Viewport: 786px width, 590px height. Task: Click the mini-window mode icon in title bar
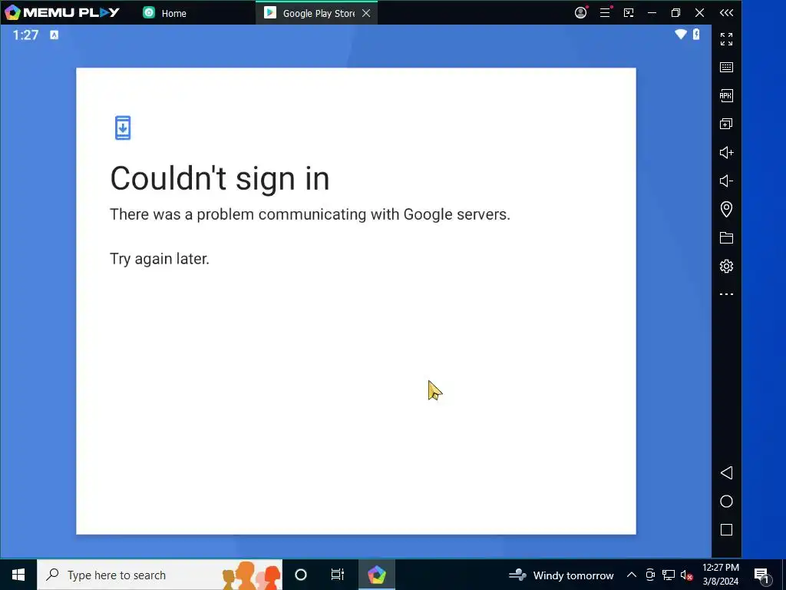[x=629, y=13]
